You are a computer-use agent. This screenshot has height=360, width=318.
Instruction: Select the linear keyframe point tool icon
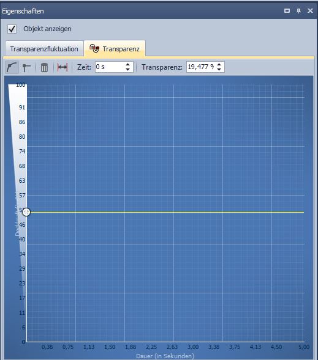tap(26, 67)
